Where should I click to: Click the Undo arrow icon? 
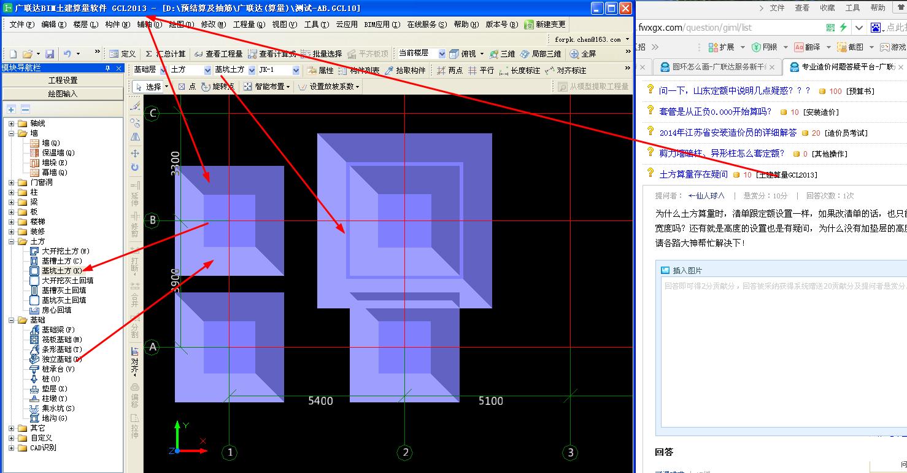click(x=68, y=54)
